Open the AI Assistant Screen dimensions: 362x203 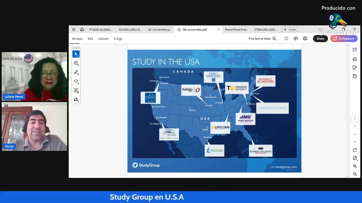click(x=344, y=39)
